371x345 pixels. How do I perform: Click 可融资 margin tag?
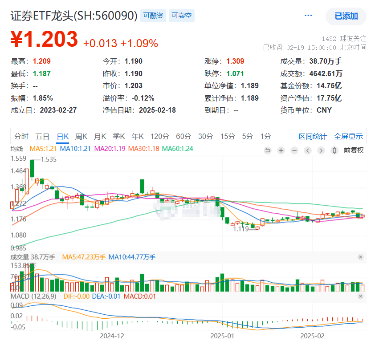[x=153, y=15]
